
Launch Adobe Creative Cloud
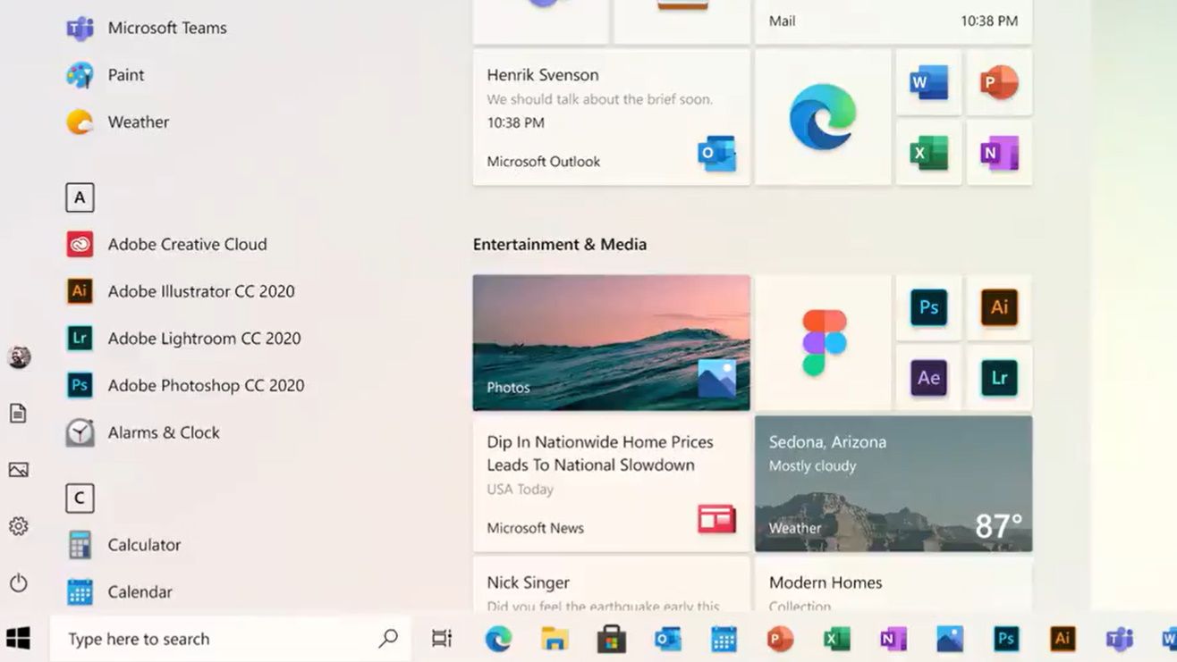pos(187,244)
